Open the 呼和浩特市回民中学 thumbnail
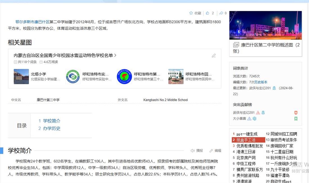Screen dimensions: 309x183 (176, 76)
